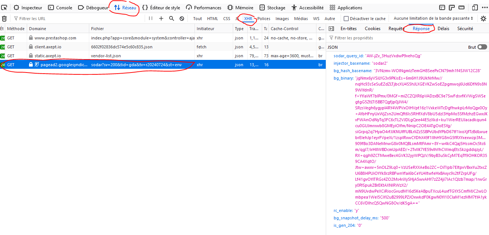The image size is (489, 235).
Task: Open the Délais details tab
Action: (x=443, y=29)
